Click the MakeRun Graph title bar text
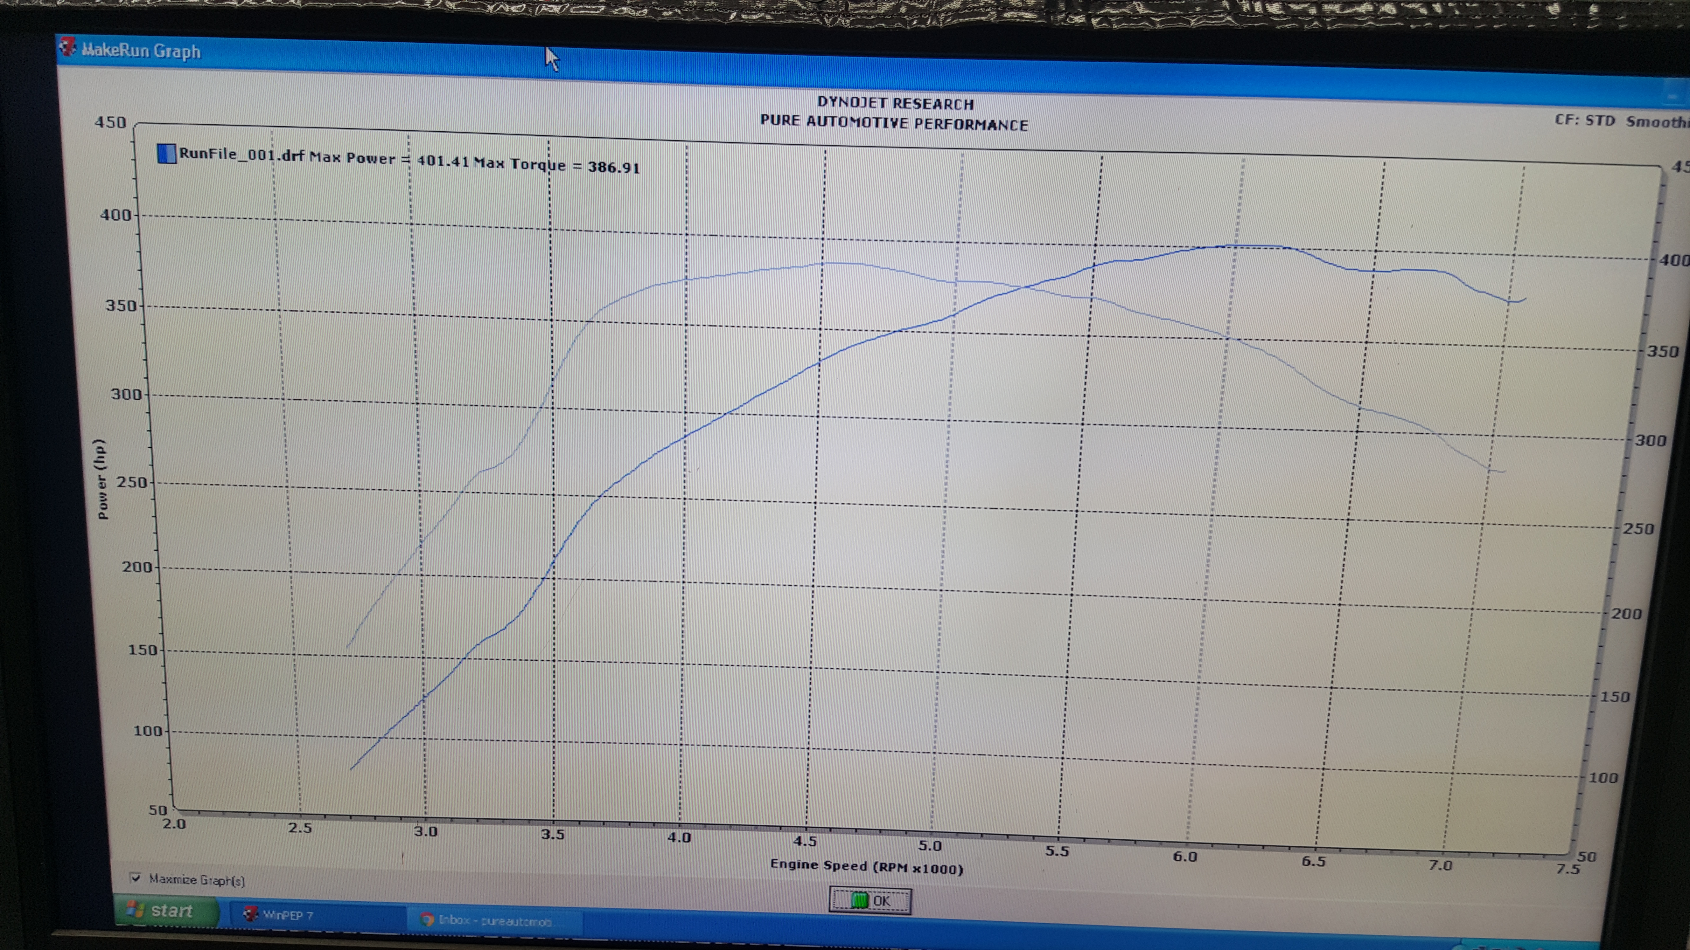Viewport: 1690px width, 950px height. pos(141,51)
